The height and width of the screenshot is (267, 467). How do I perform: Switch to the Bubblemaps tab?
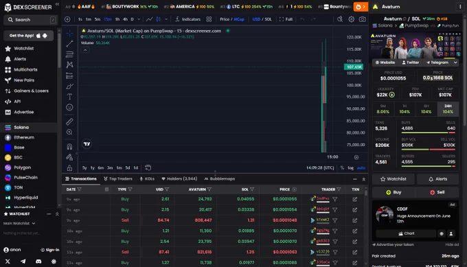[x=220, y=179]
